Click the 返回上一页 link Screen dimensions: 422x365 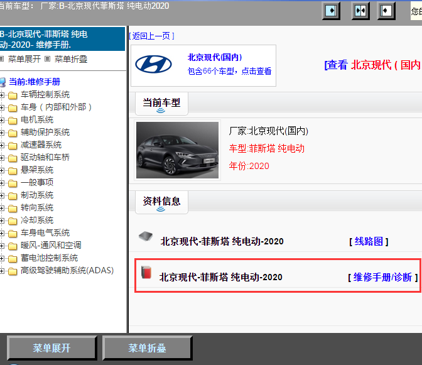[x=151, y=36]
